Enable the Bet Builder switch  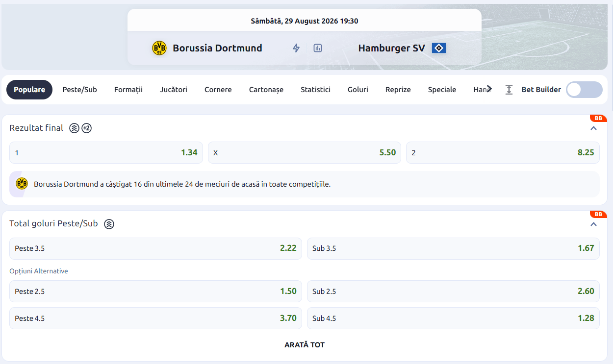click(584, 90)
